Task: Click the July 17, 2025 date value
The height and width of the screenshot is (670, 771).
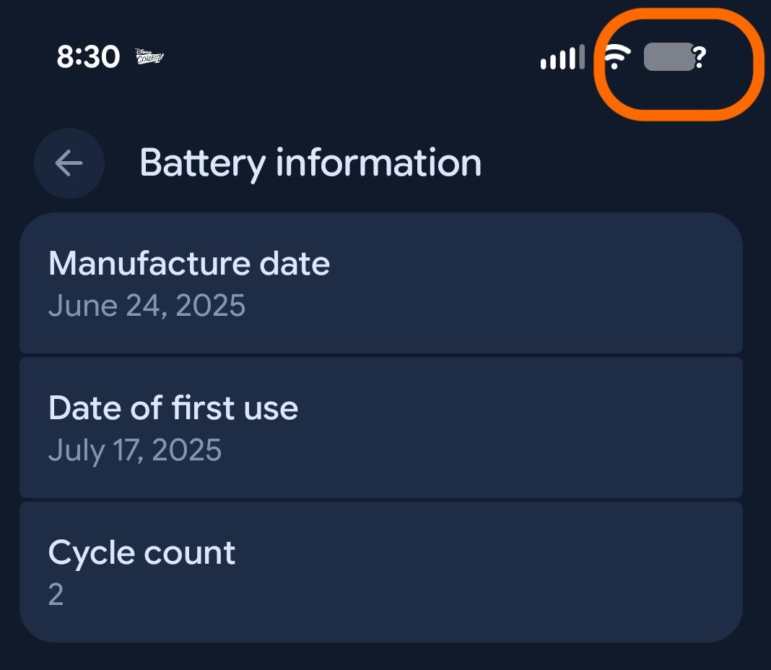Action: [x=135, y=450]
